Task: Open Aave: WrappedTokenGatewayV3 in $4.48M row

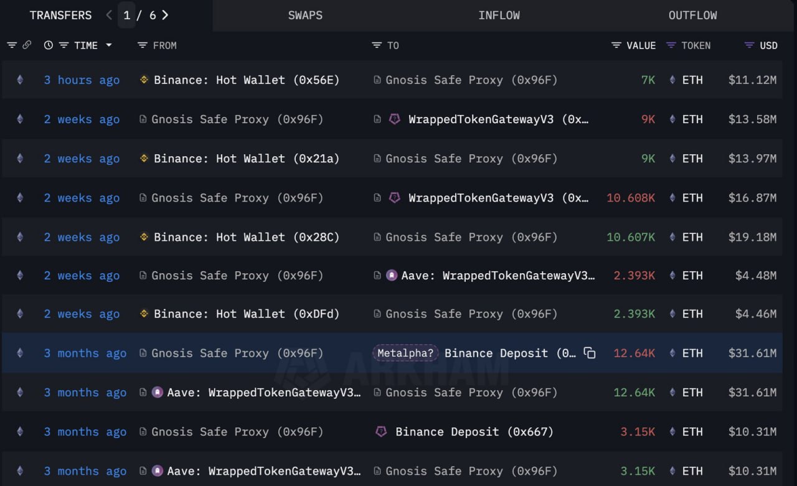Action: [x=498, y=275]
